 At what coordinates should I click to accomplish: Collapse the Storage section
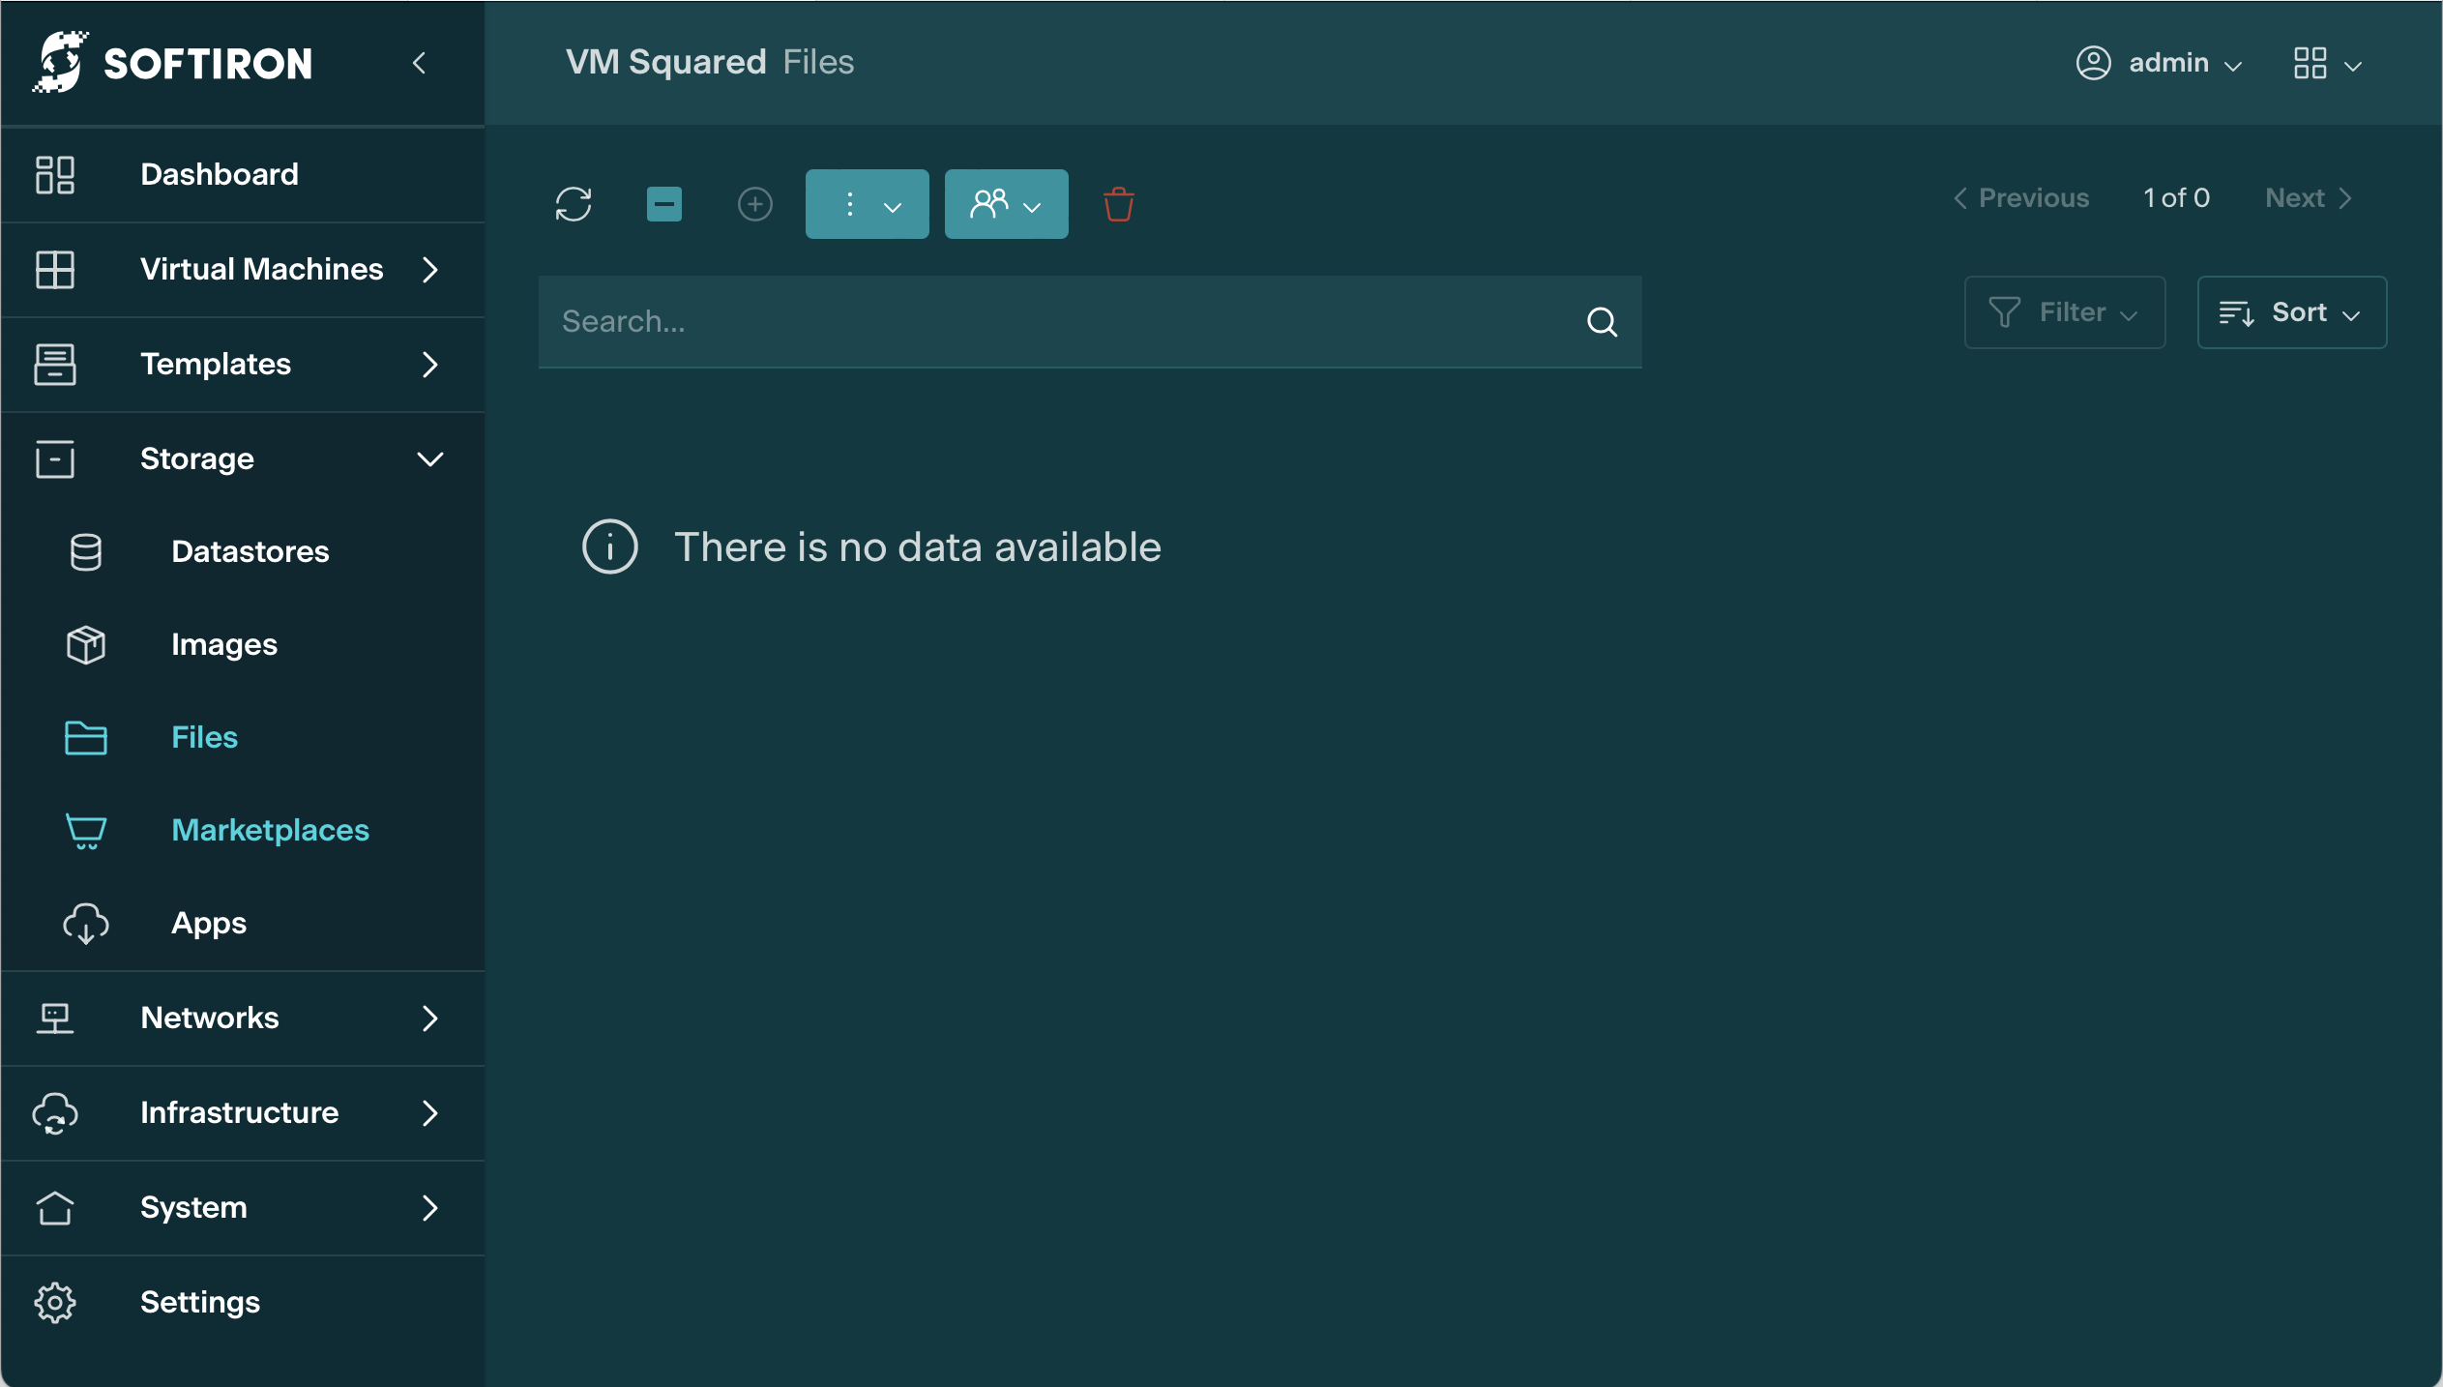coord(429,458)
